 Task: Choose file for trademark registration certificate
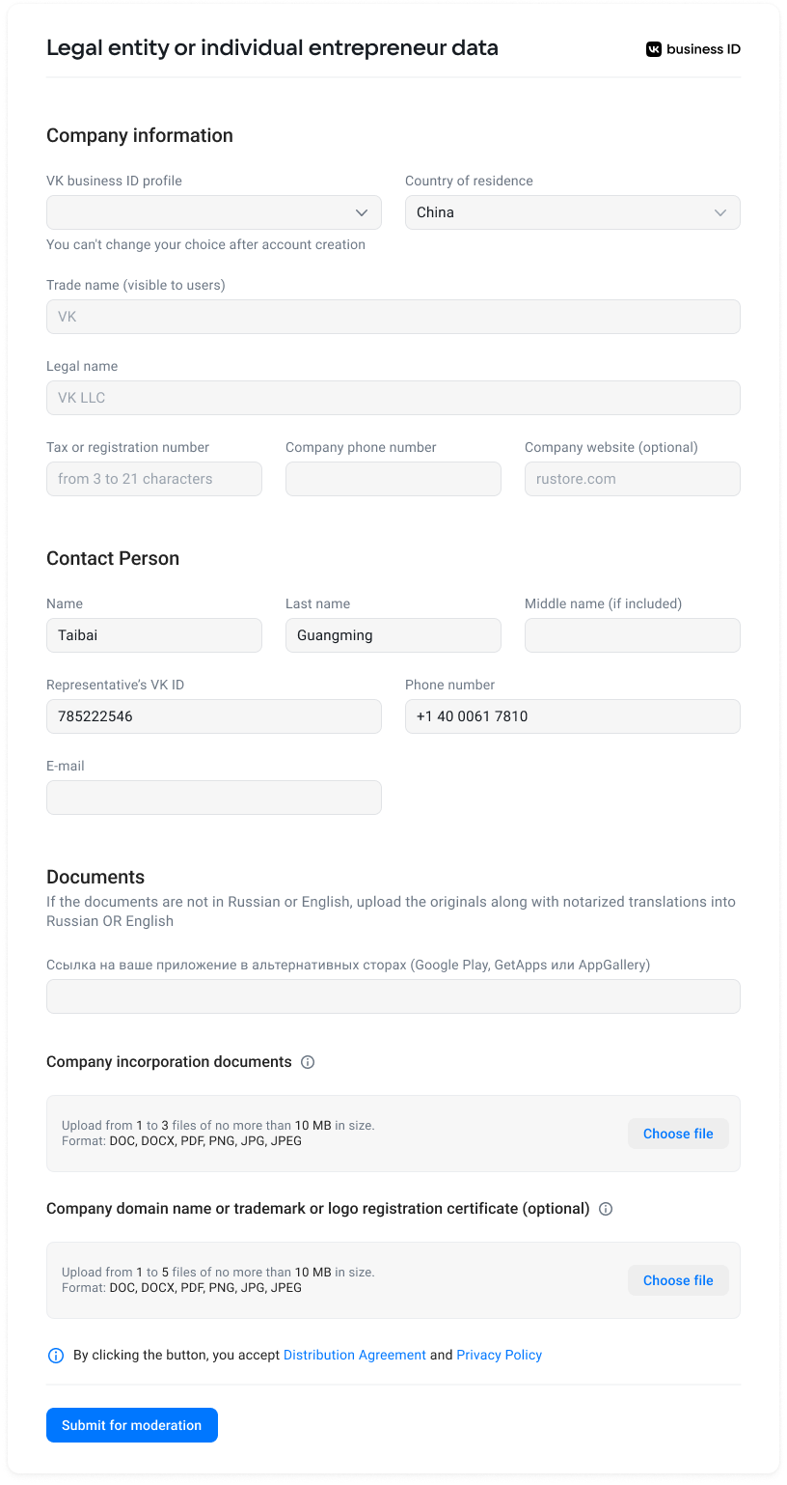pyautogui.click(x=678, y=1280)
